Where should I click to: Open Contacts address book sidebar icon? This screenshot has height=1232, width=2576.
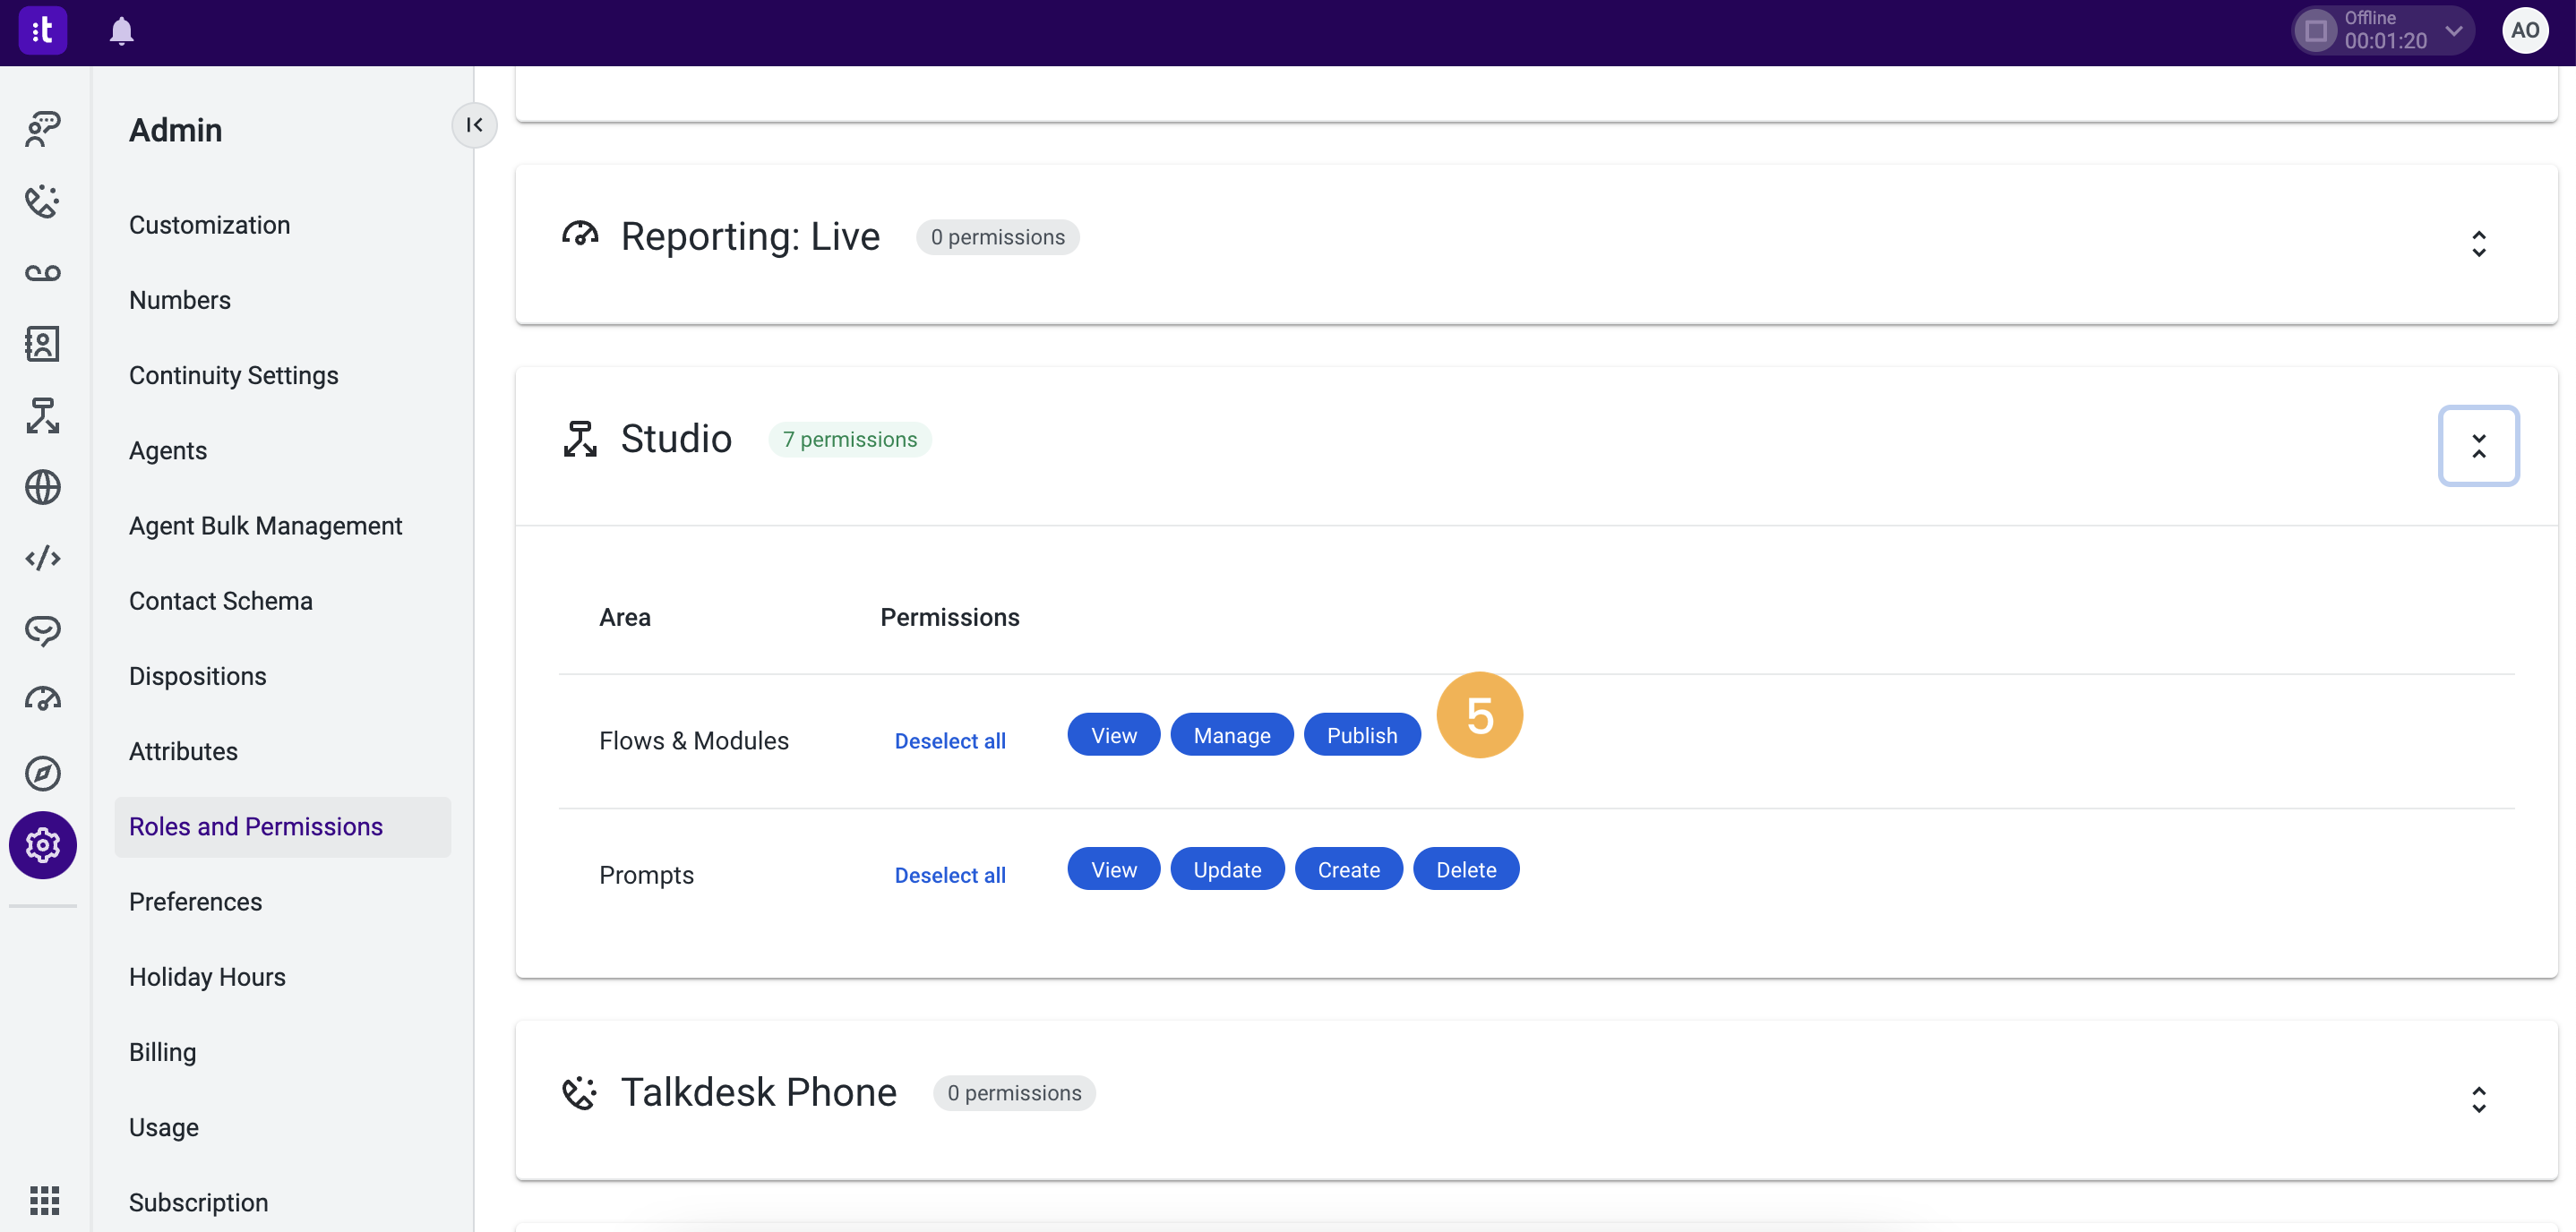point(43,344)
